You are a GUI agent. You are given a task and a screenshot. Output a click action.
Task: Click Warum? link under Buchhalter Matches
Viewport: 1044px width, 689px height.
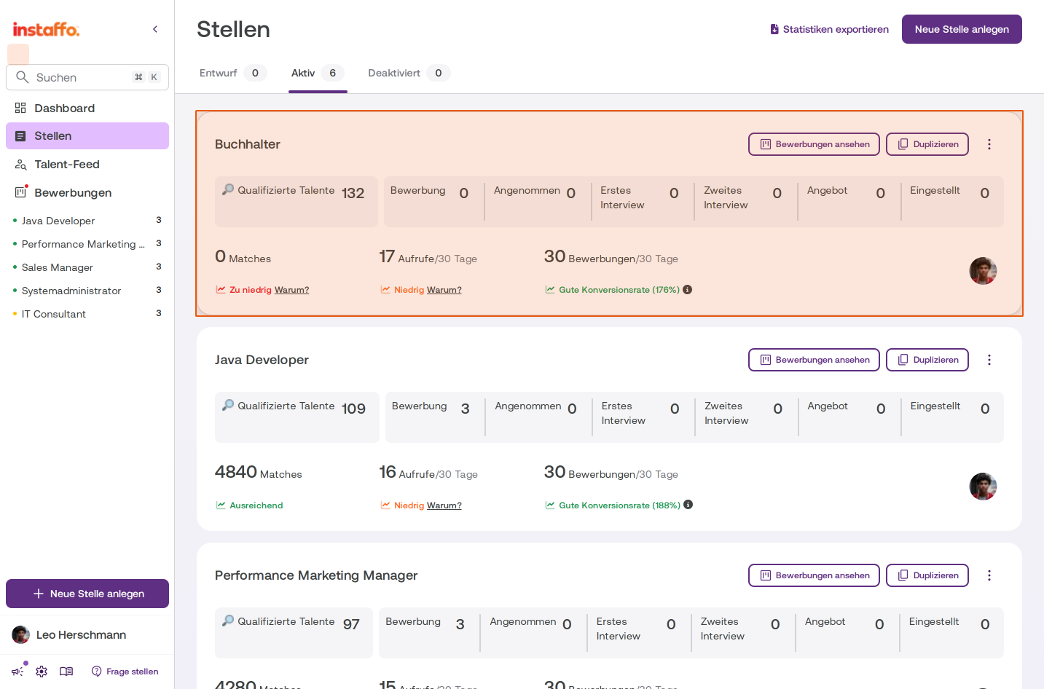[292, 290]
